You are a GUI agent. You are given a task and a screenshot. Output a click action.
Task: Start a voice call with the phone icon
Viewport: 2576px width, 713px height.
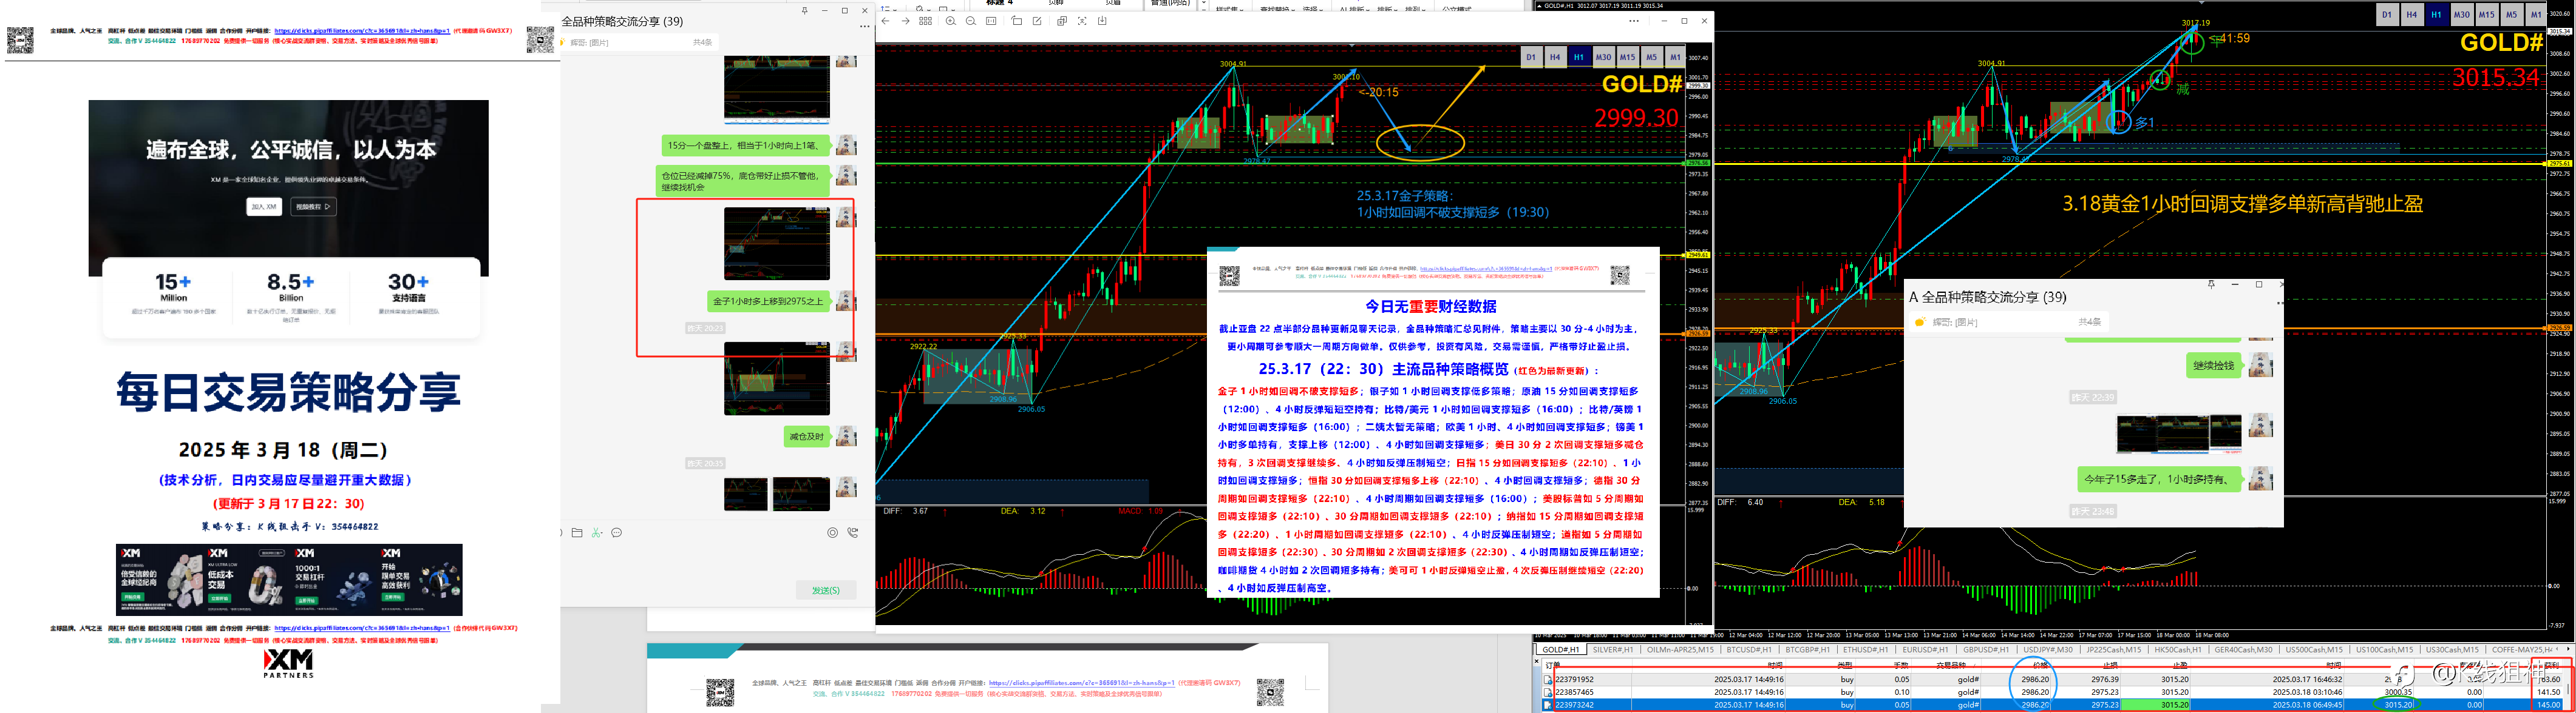point(853,534)
